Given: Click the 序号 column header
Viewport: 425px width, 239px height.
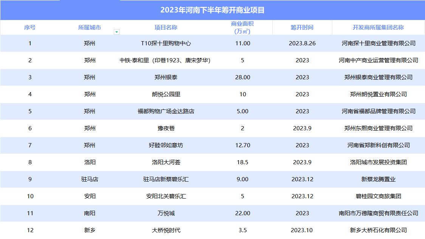Looking at the screenshot, I should [30, 27].
